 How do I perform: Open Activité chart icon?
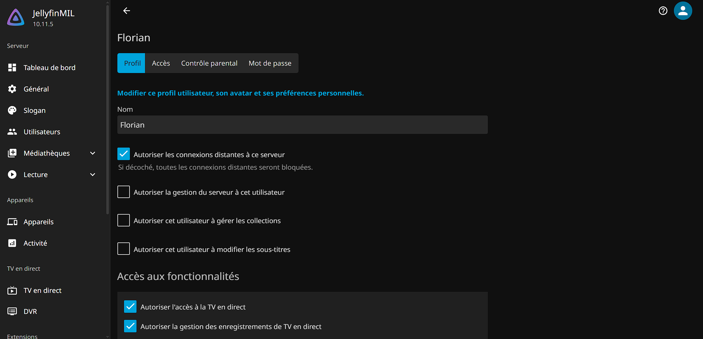(x=12, y=243)
